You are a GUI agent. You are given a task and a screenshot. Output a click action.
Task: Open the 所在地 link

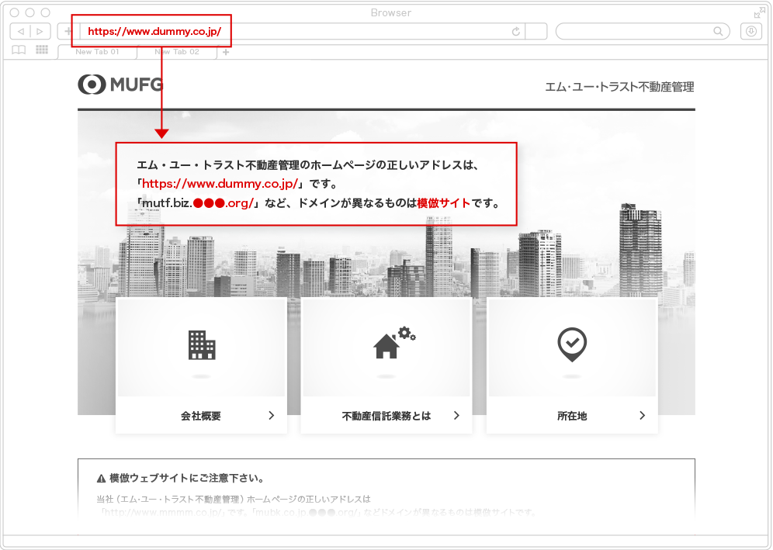coord(572,416)
